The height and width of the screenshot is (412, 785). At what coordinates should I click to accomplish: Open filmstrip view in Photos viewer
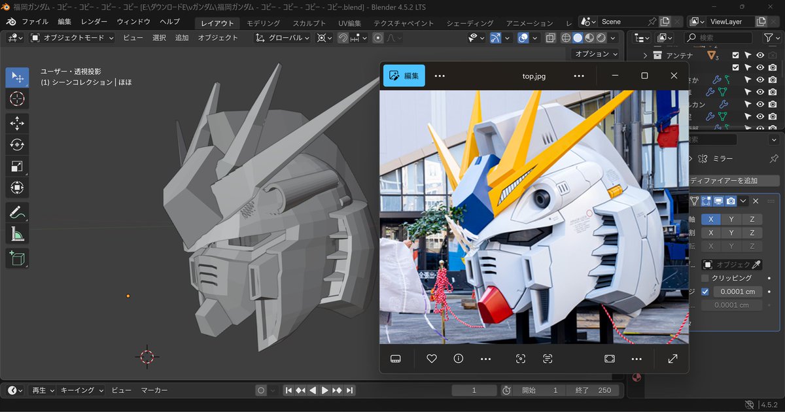click(x=395, y=358)
